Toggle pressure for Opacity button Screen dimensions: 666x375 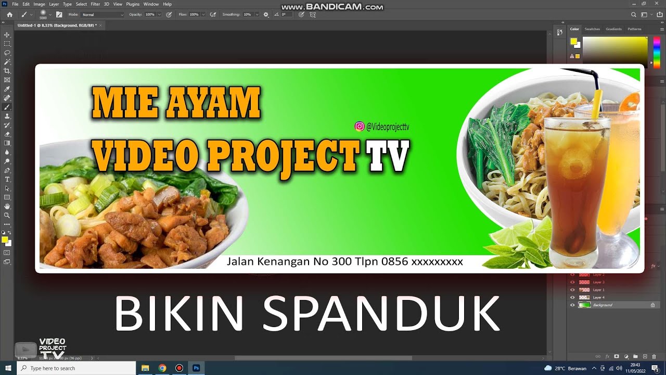pyautogui.click(x=169, y=15)
